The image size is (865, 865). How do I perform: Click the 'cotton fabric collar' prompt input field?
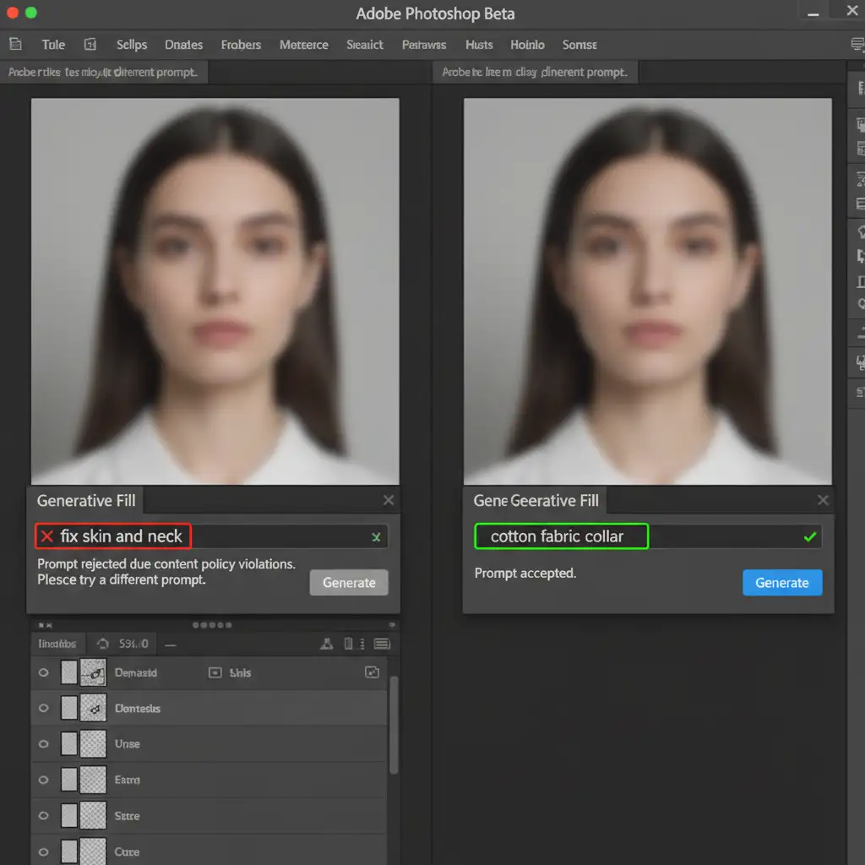pos(561,536)
